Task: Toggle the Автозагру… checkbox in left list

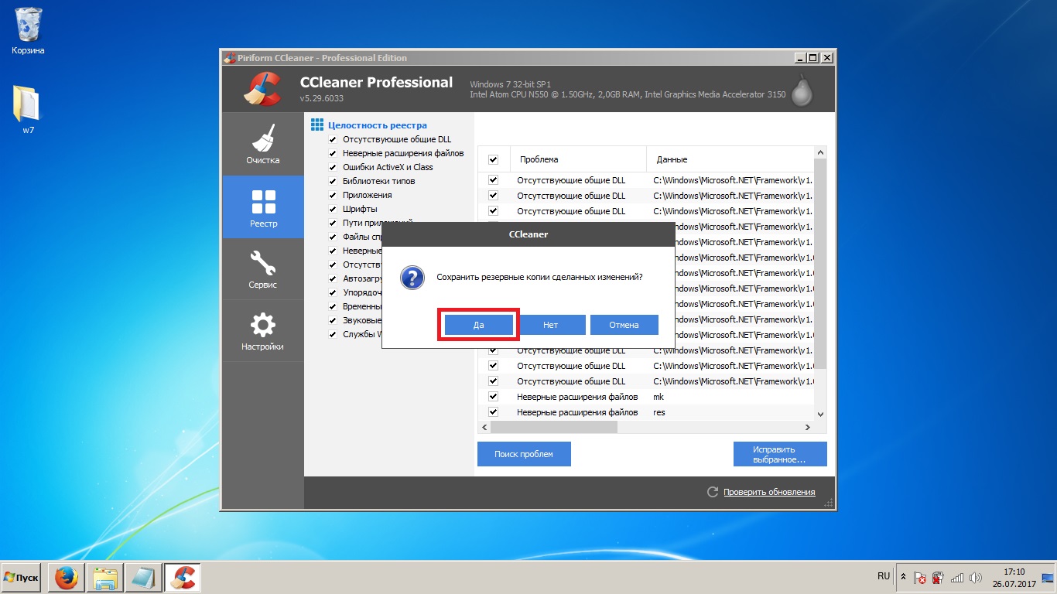Action: pos(333,278)
